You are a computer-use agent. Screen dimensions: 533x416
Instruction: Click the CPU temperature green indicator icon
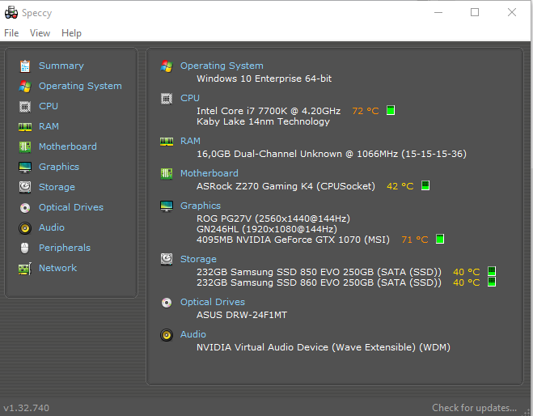click(391, 110)
